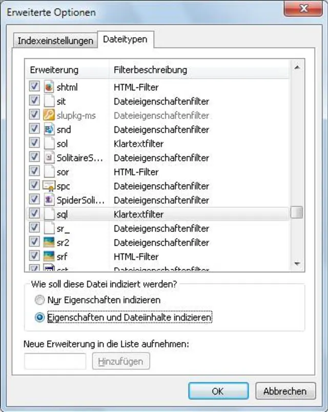
Task: Click the Hinzufügen button
Action: [x=121, y=362]
